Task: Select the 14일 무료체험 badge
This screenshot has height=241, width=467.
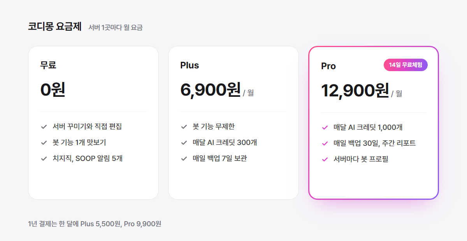Action: [x=406, y=65]
